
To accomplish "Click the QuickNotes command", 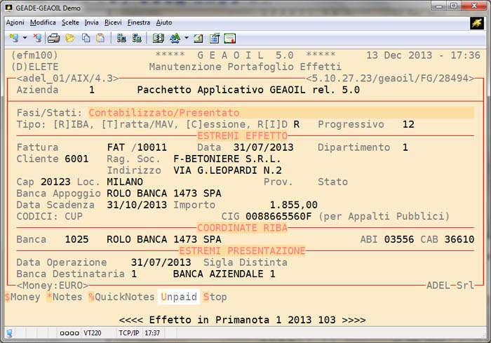I will click(x=120, y=297).
